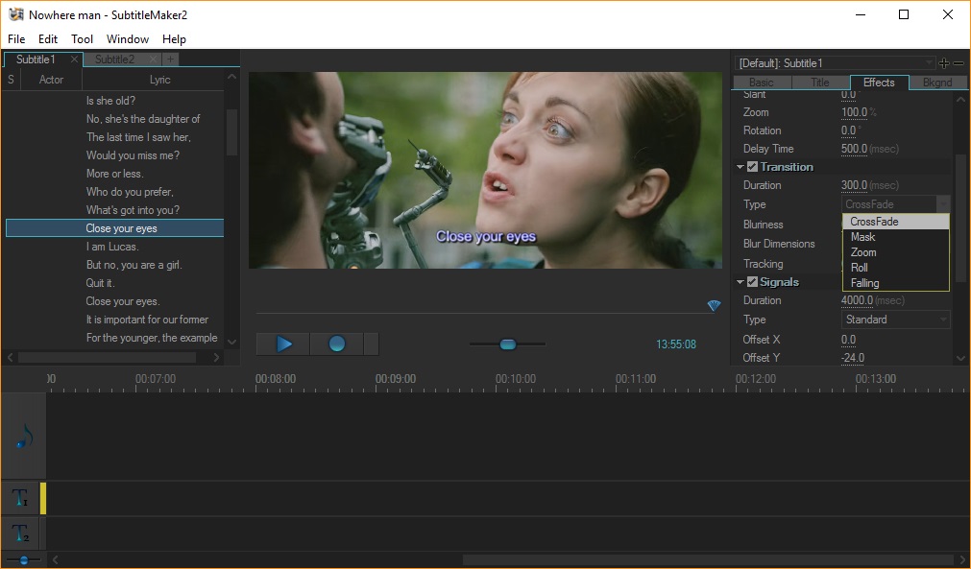Toggle the Signals checkbox
The width and height of the screenshot is (971, 569).
(x=752, y=281)
